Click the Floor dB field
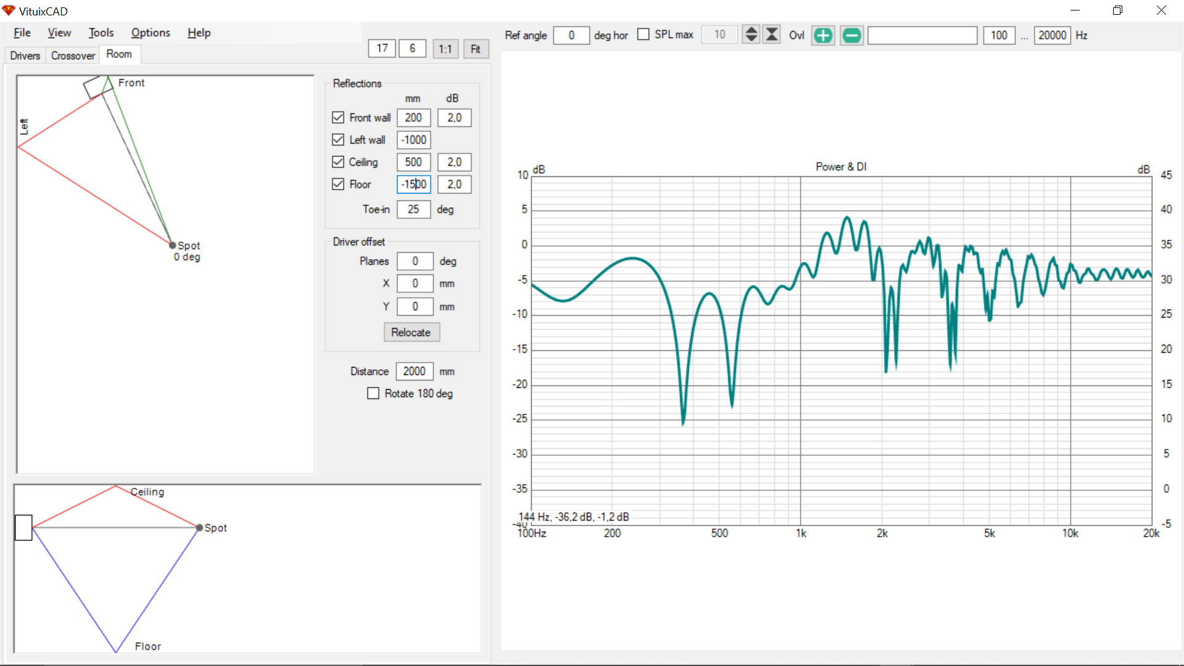This screenshot has width=1184, height=666. [454, 184]
